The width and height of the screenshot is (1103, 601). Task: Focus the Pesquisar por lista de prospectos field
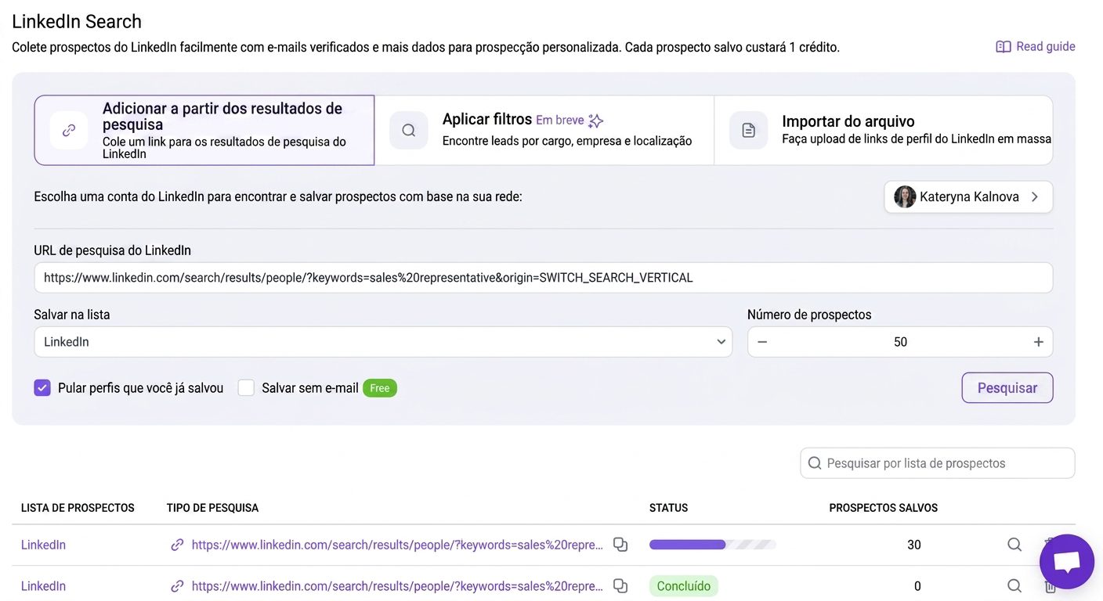[938, 463]
